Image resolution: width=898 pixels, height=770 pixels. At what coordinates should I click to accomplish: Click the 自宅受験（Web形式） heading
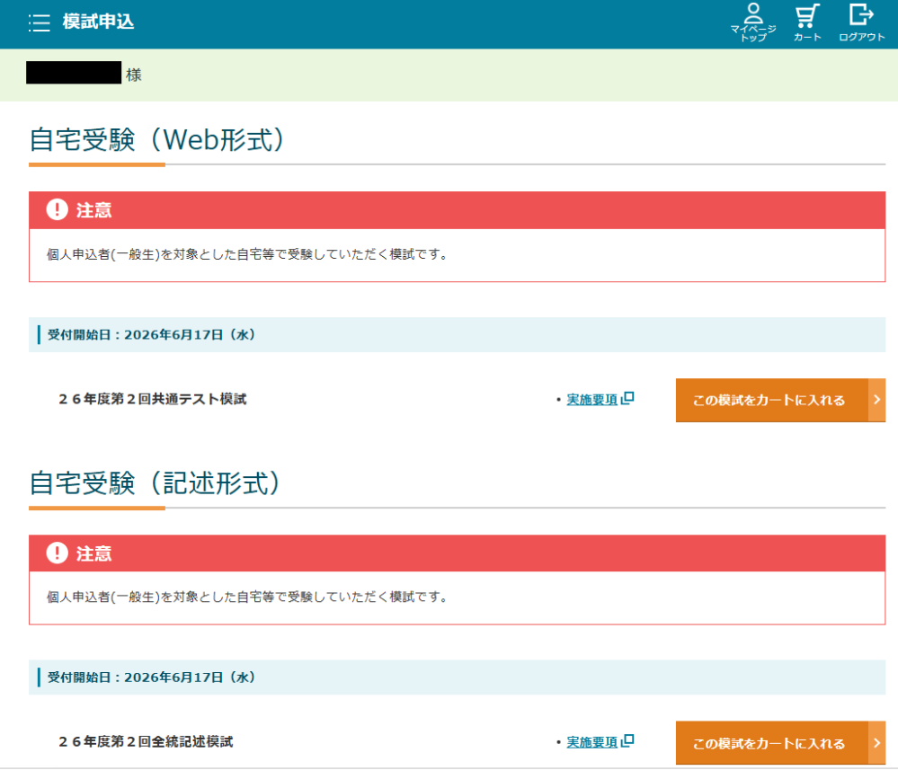(157, 139)
